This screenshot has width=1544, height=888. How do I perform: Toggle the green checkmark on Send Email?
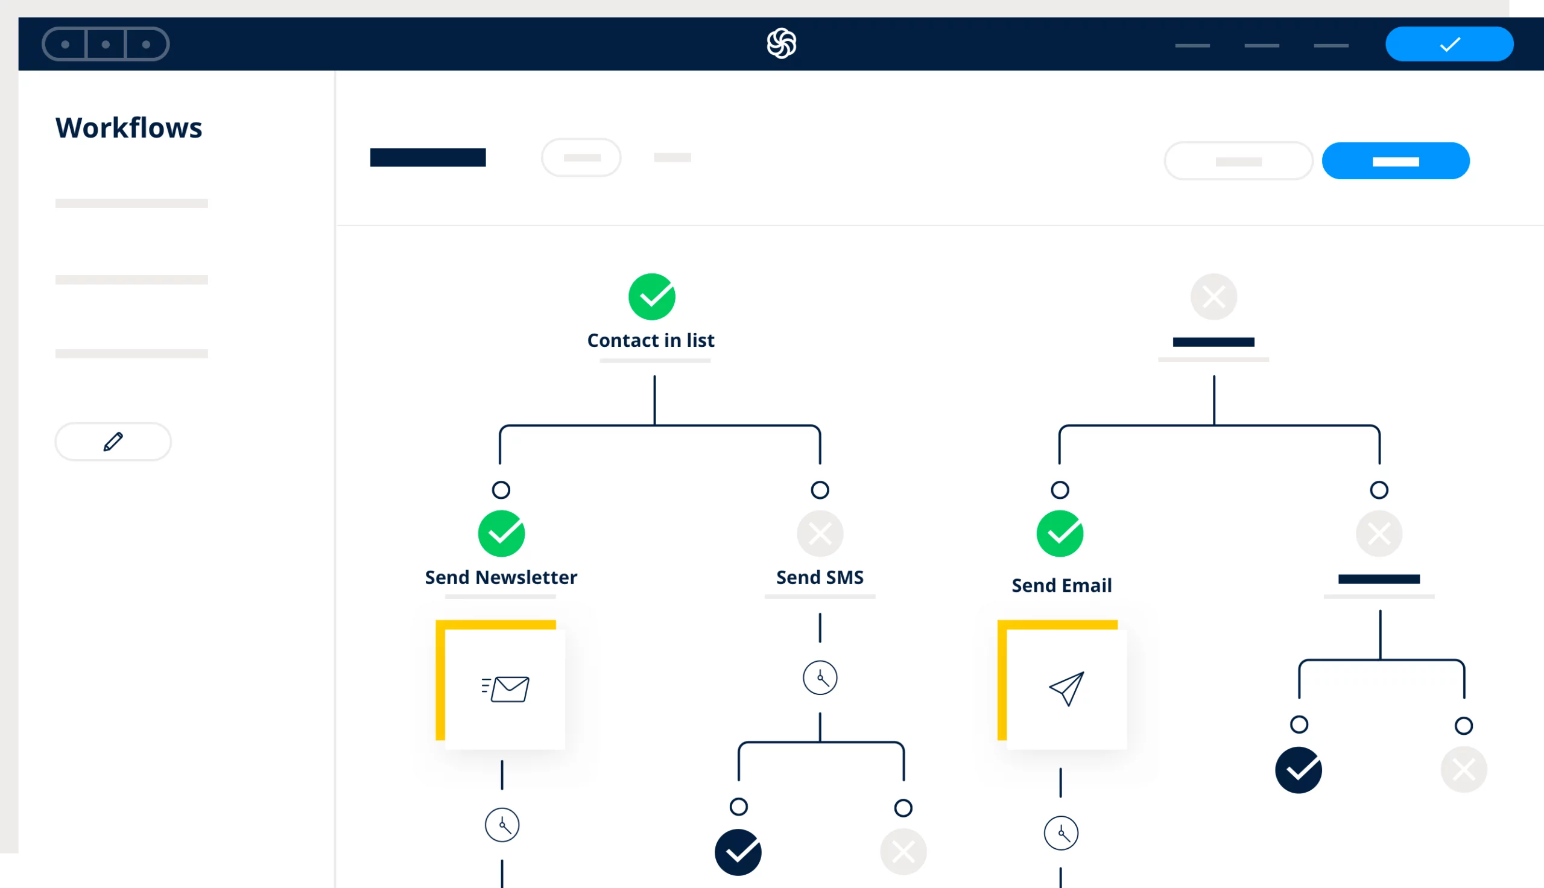[x=1060, y=534]
